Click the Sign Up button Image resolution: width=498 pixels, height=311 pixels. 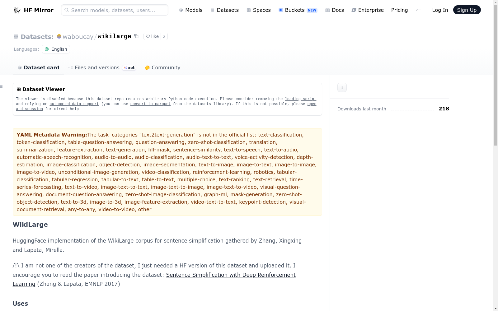[x=467, y=10]
